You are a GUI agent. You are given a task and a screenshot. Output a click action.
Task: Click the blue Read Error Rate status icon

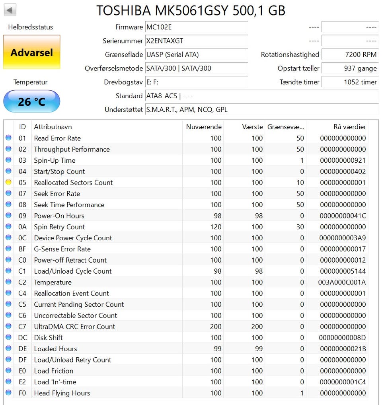8,138
